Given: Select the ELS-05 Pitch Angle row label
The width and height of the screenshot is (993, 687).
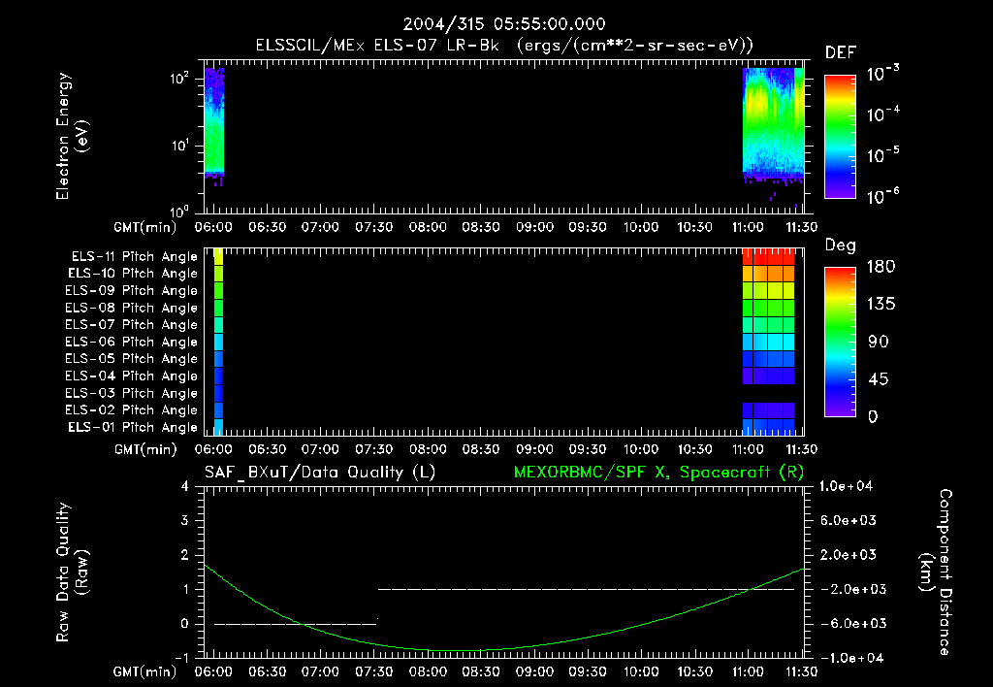Looking at the screenshot, I should click(x=131, y=359).
